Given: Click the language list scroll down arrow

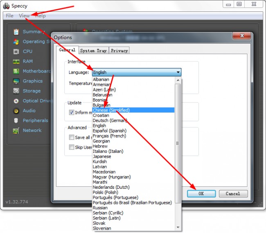Looking at the screenshot, I should coord(178,227).
